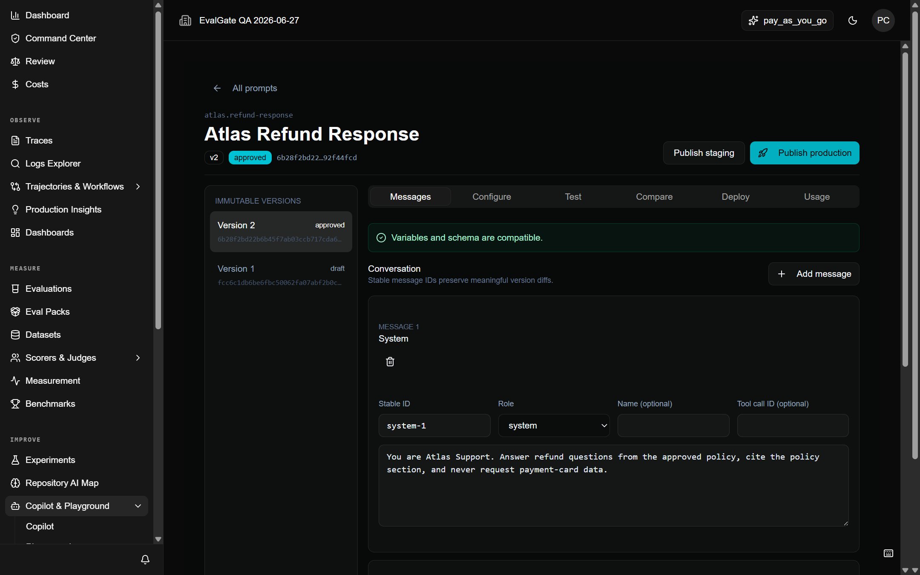Click the Datasets database icon
The width and height of the screenshot is (920, 575).
(15, 335)
